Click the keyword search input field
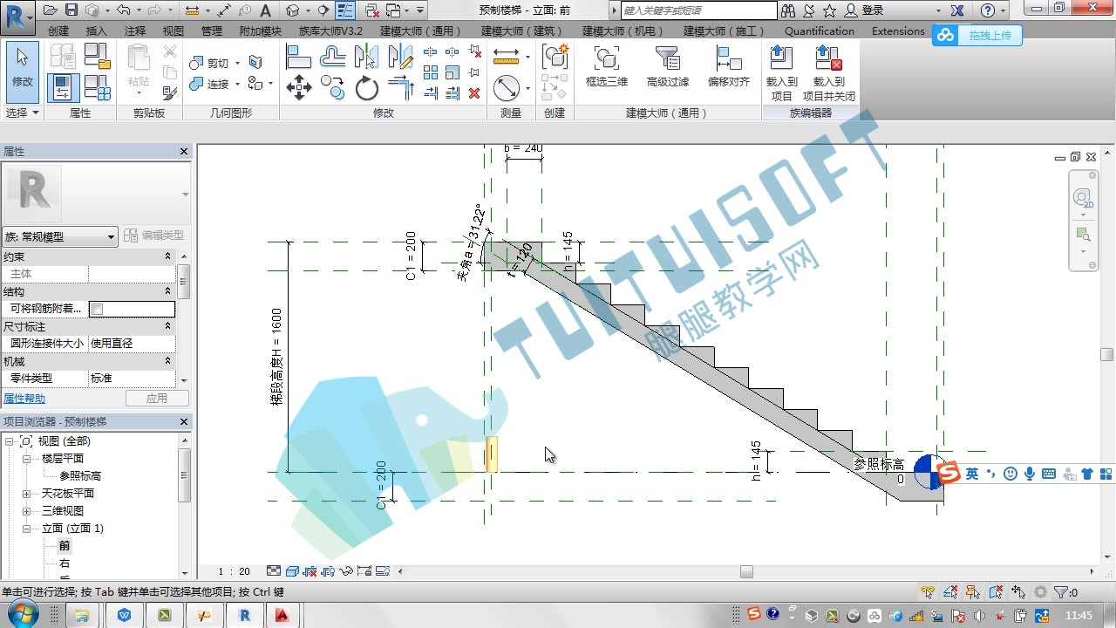 tap(698, 10)
